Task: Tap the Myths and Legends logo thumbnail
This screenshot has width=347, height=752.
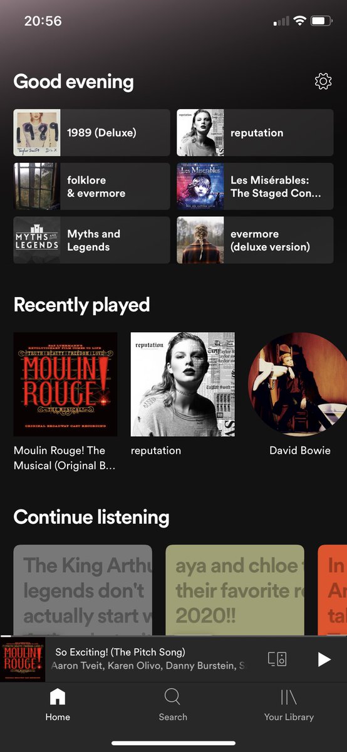Action: click(x=37, y=240)
